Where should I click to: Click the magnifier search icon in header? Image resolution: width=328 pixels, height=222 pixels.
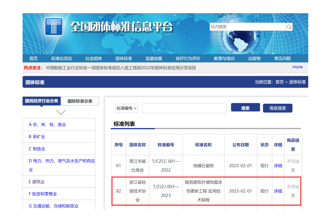tap(289, 27)
